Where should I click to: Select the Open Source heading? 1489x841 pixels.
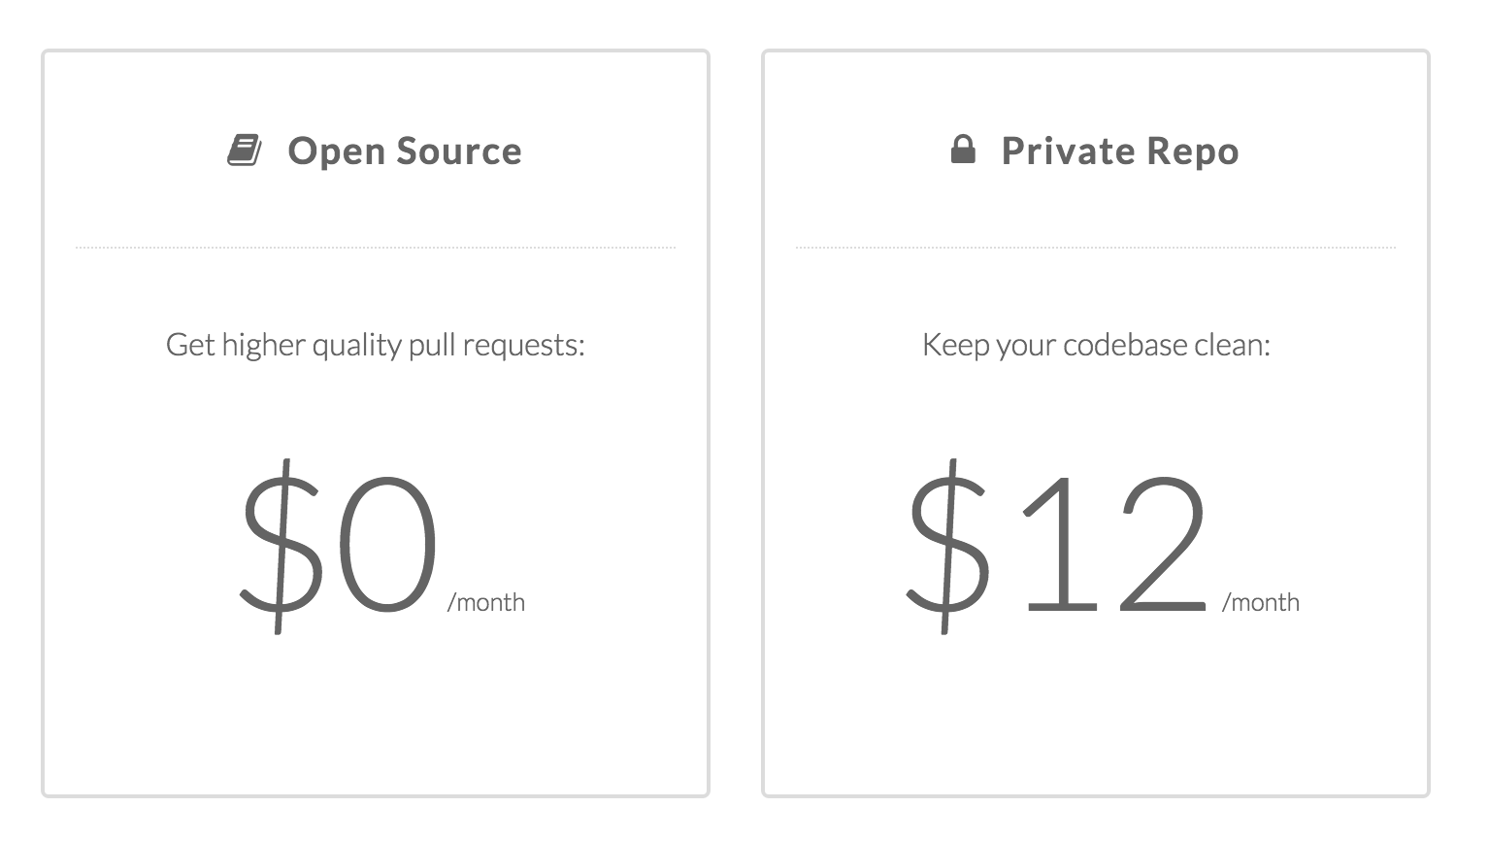click(x=405, y=151)
